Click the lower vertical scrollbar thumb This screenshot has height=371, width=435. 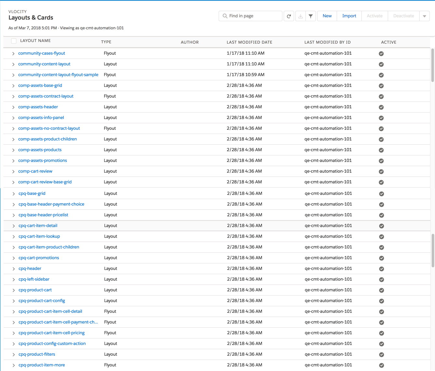(433, 250)
